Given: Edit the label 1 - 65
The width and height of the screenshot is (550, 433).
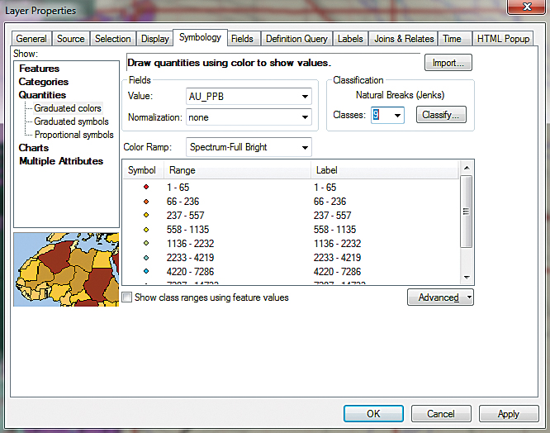Looking at the screenshot, I should [x=325, y=188].
